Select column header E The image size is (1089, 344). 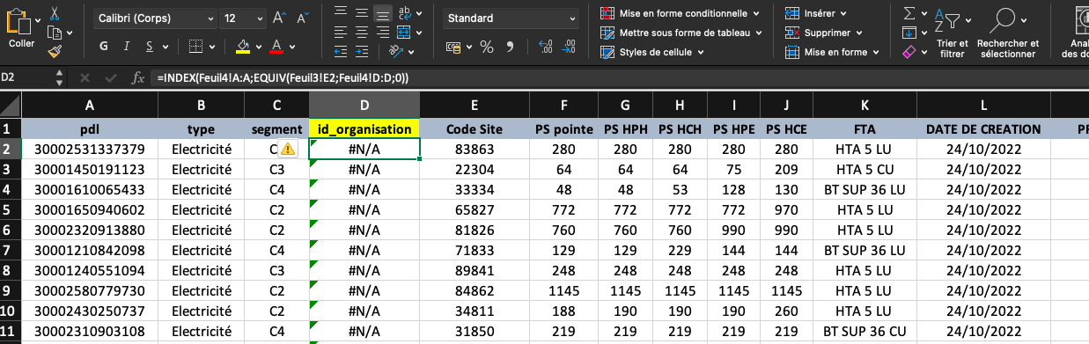click(x=475, y=106)
